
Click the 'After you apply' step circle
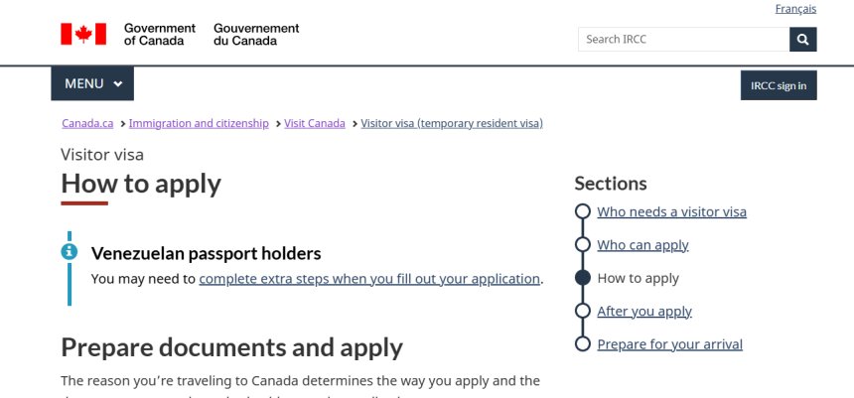583,312
